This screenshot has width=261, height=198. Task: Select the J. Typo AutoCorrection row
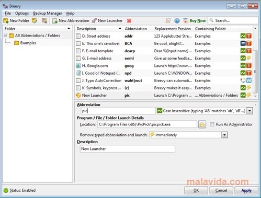(164, 80)
